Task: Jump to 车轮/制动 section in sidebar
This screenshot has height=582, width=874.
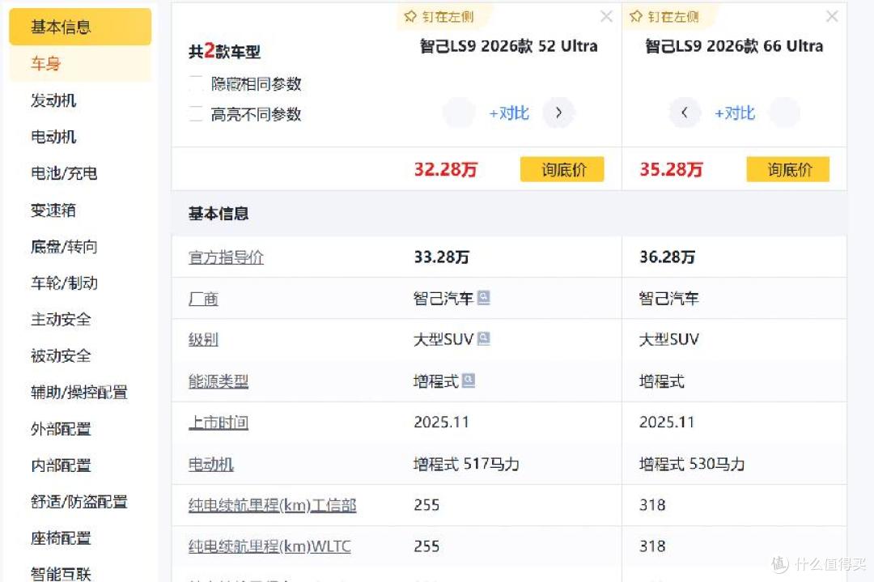Action: [64, 283]
